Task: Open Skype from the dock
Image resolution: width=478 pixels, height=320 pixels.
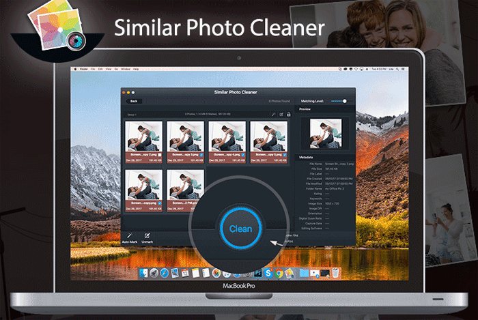Action: pyautogui.click(x=268, y=273)
